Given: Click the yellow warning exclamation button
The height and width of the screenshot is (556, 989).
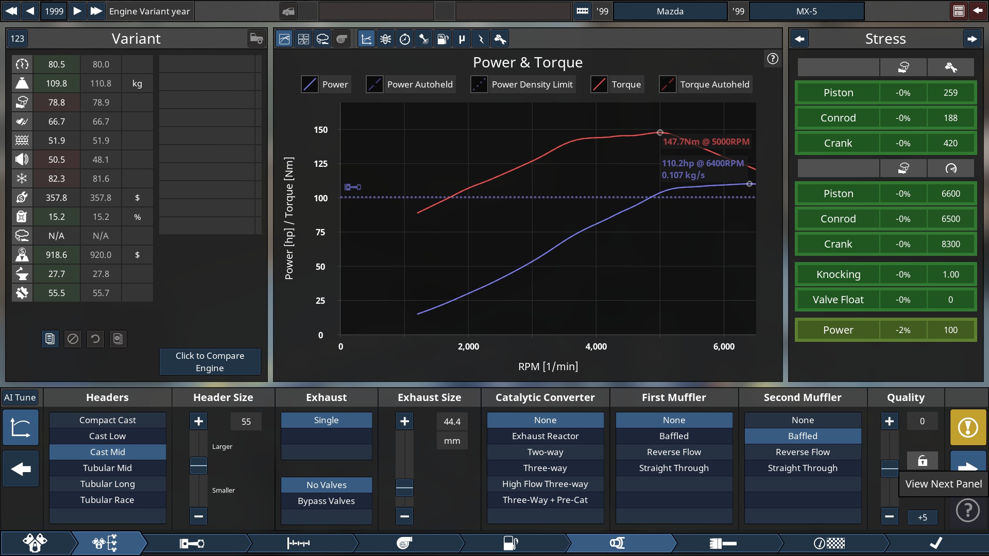Looking at the screenshot, I should 968,427.
